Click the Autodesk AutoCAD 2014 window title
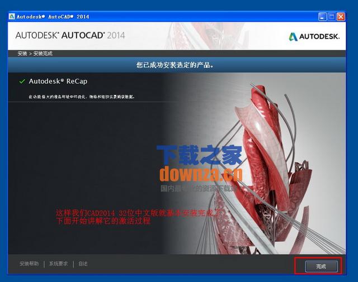 coord(53,17)
